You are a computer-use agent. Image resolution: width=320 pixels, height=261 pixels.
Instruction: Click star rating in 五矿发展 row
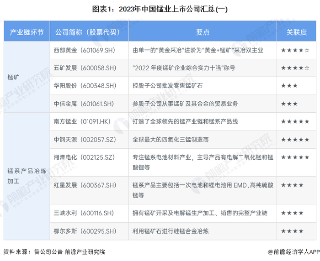pyautogui.click(x=295, y=68)
